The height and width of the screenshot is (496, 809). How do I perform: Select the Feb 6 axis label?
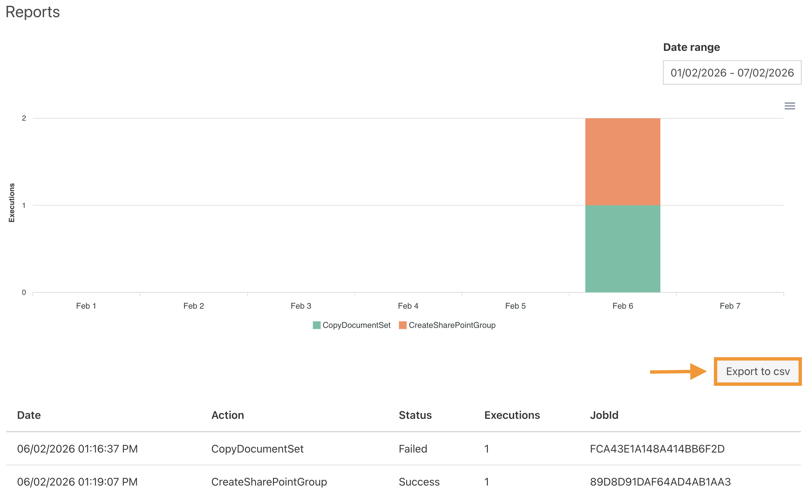(622, 306)
